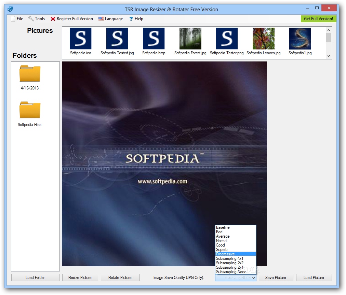346x295 pixels.
Task: Choose Bad quality option
Action: pyautogui.click(x=236, y=232)
